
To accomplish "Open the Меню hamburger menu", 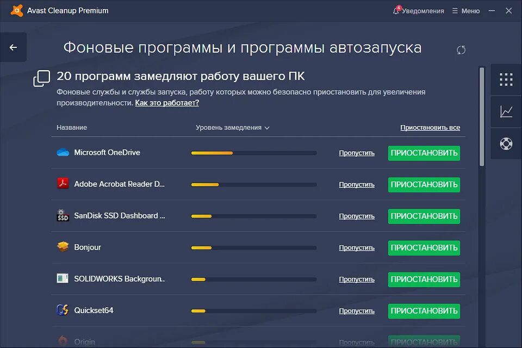I will (466, 11).
